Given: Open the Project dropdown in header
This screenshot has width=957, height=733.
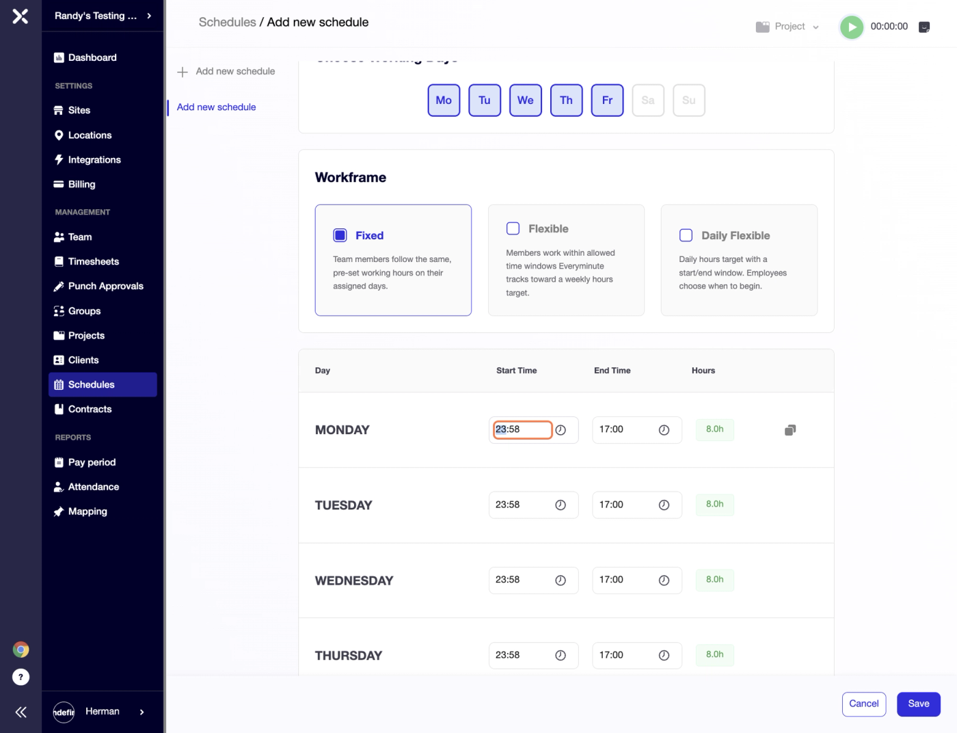Looking at the screenshot, I should point(787,27).
